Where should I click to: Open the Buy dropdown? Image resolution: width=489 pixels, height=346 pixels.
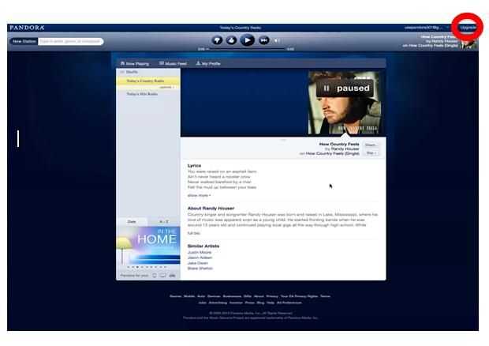[x=371, y=153]
